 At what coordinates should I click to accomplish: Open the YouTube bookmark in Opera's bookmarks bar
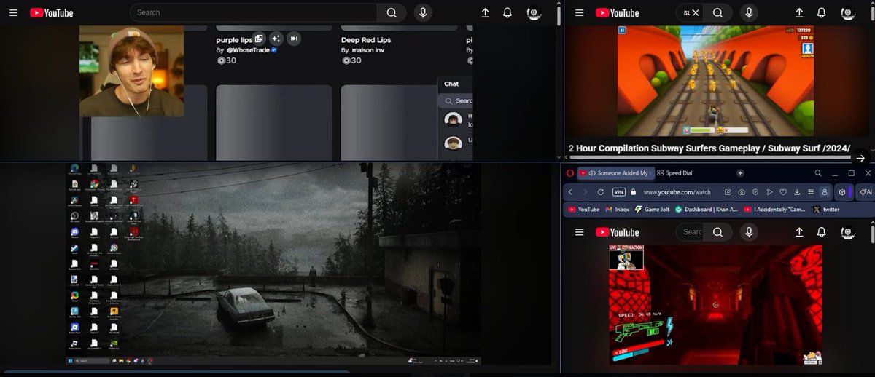584,210
